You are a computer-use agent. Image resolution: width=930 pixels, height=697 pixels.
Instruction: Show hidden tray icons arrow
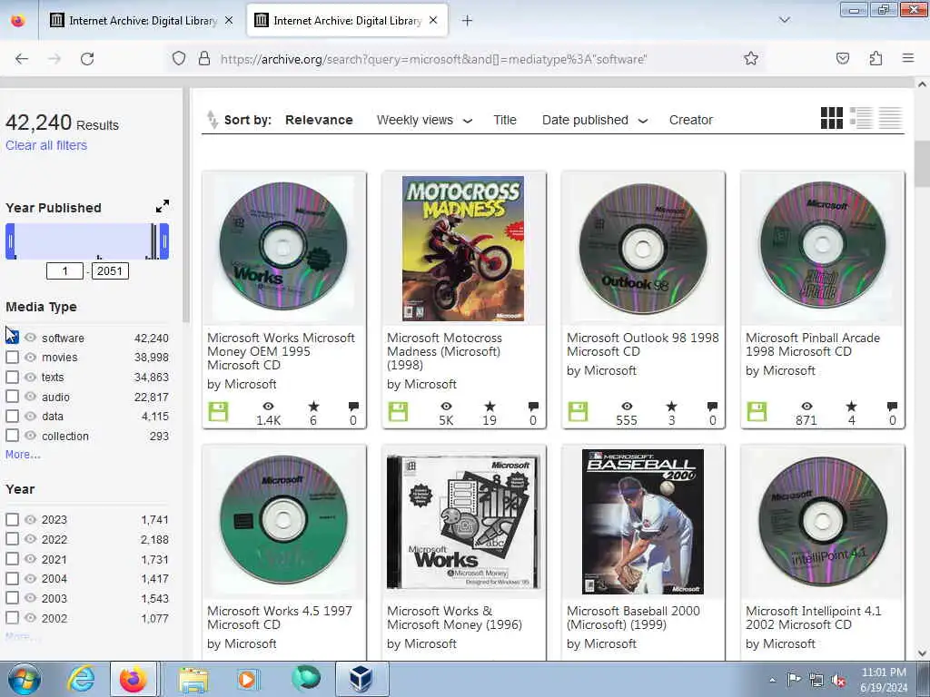[x=772, y=680]
